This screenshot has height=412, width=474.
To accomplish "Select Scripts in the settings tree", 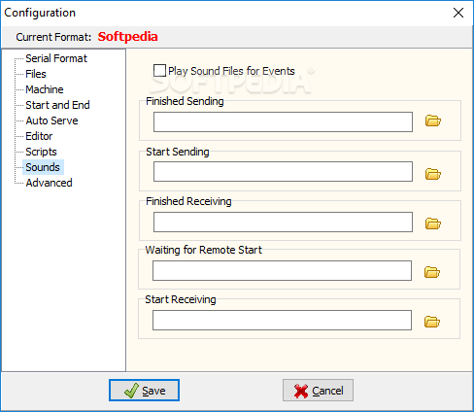I will (41, 152).
